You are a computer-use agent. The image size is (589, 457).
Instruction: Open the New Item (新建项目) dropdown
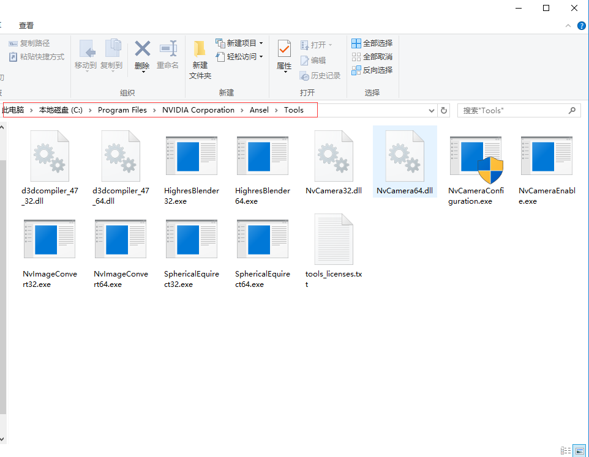pyautogui.click(x=239, y=43)
